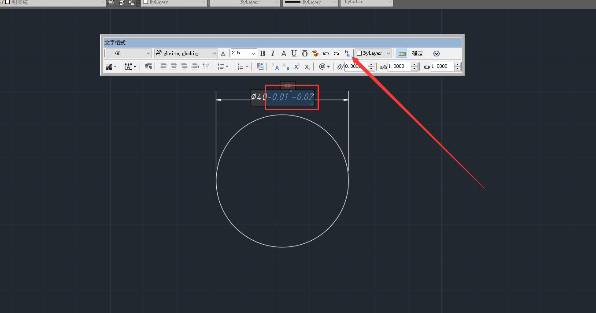This screenshot has height=313, width=596.
Task: Apply strikethrough to selected text
Action: click(x=283, y=53)
